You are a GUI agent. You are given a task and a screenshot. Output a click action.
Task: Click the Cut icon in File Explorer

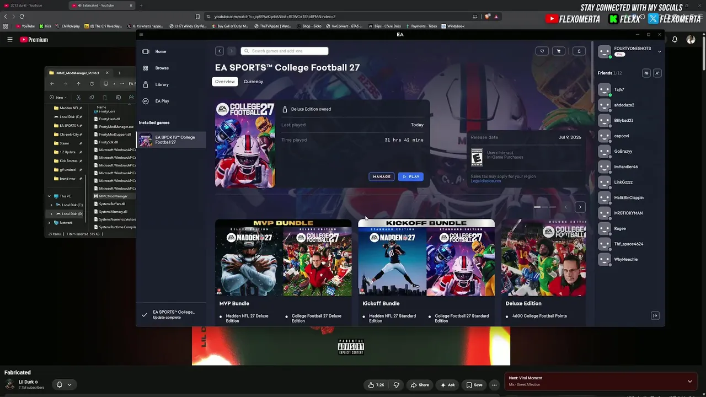coord(78,98)
